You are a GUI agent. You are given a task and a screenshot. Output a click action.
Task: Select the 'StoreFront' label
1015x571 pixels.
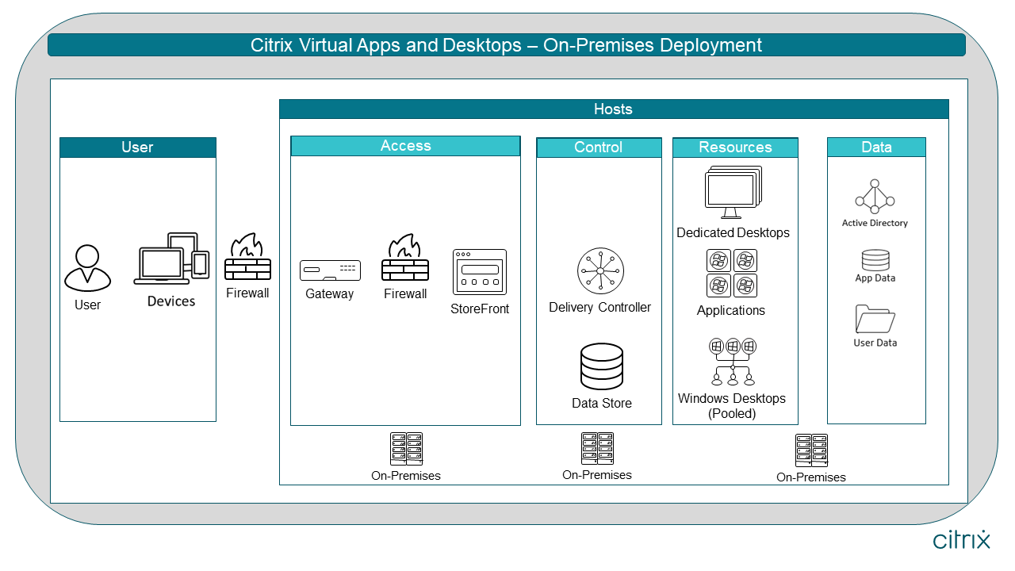tap(480, 309)
